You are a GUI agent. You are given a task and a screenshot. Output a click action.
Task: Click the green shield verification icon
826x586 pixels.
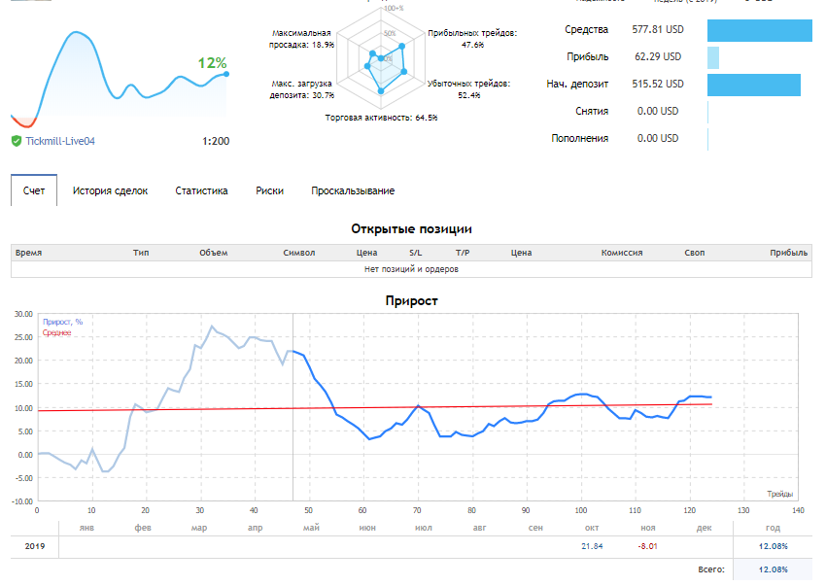(x=17, y=141)
